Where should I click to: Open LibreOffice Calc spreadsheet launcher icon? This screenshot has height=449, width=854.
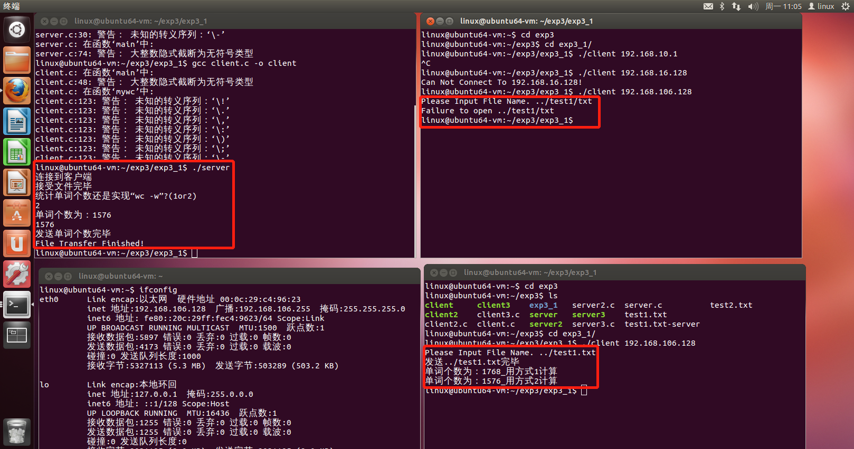pos(17,152)
